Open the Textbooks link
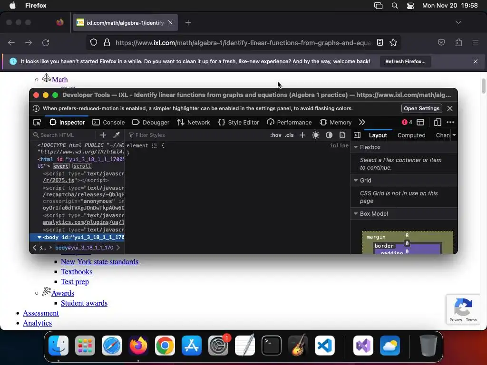 (77, 271)
